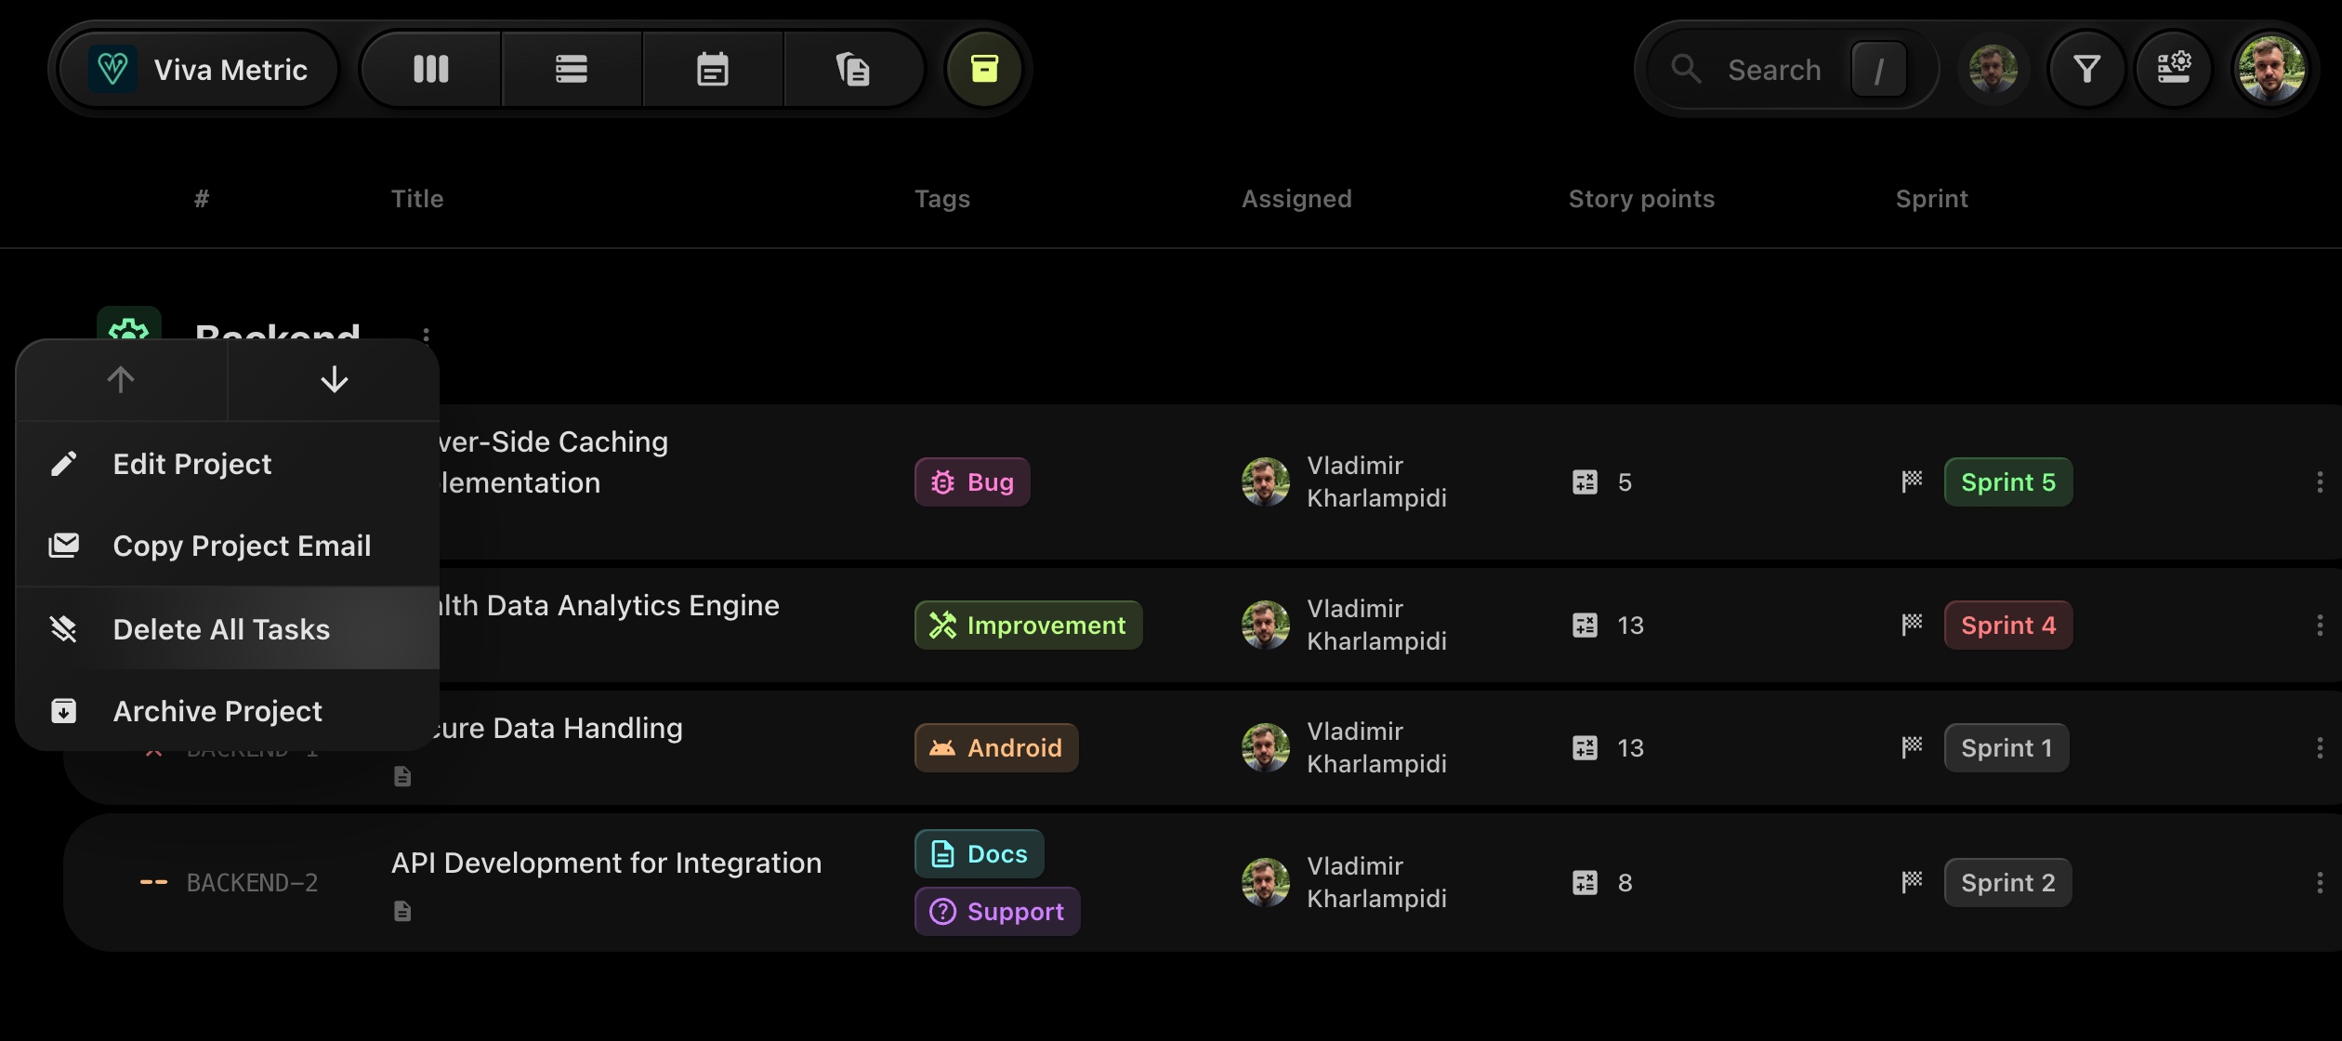Select Archive Project menu entry
The width and height of the screenshot is (2342, 1041).
(x=217, y=711)
